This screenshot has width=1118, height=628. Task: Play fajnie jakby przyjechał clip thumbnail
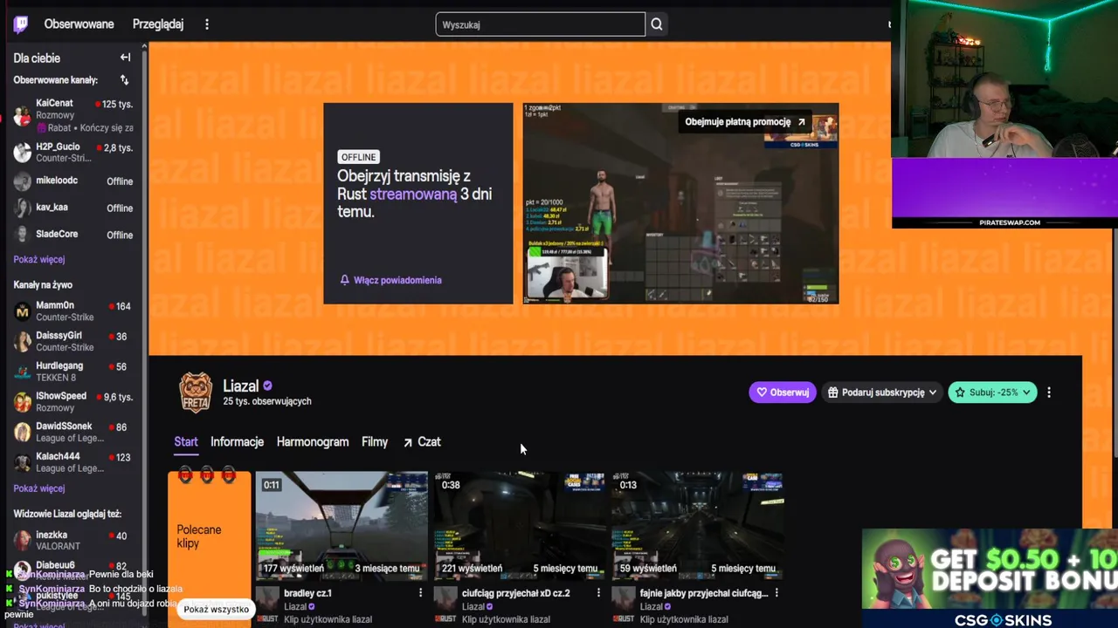coord(698,526)
